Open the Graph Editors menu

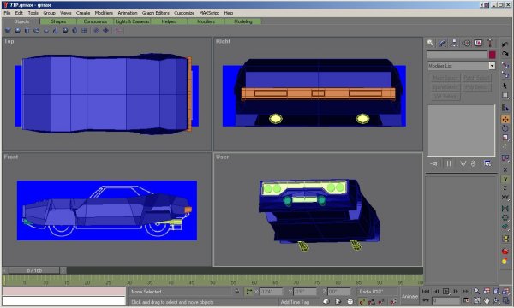click(x=156, y=13)
